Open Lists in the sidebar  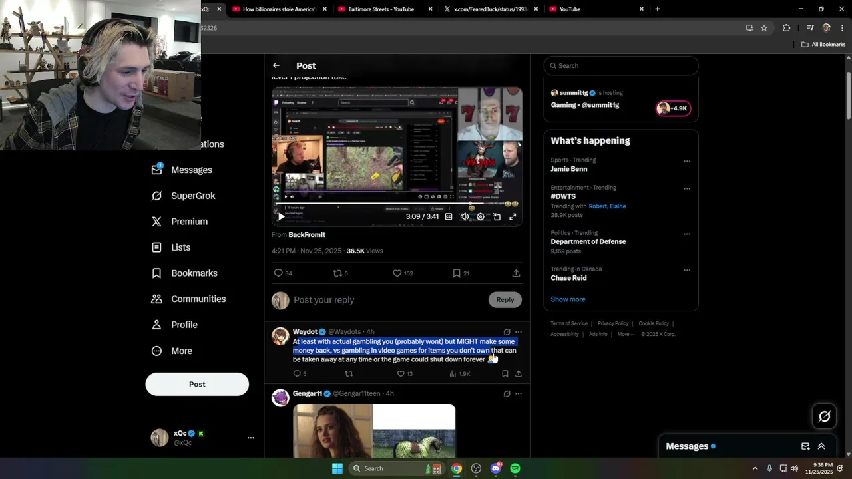tap(171, 247)
